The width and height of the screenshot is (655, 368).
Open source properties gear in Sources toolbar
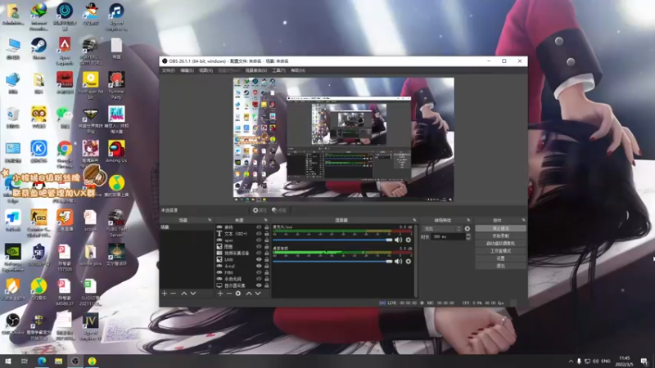(238, 294)
